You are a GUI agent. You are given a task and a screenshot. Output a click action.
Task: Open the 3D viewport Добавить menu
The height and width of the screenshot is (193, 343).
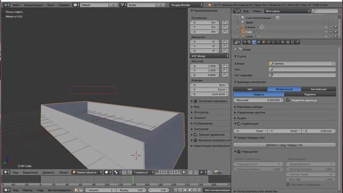[x=48, y=173]
